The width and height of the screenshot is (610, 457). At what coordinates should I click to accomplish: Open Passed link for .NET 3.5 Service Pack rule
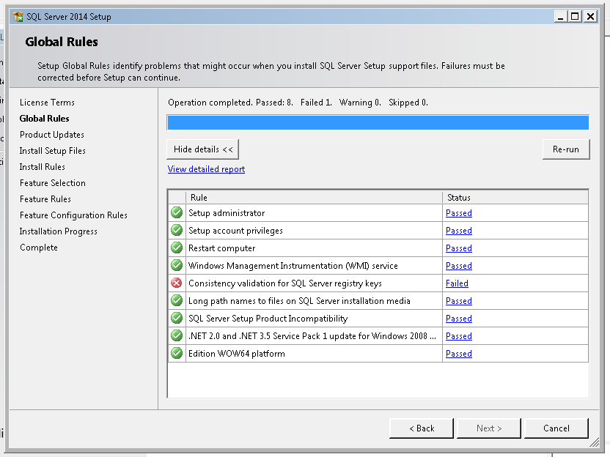[x=459, y=335]
